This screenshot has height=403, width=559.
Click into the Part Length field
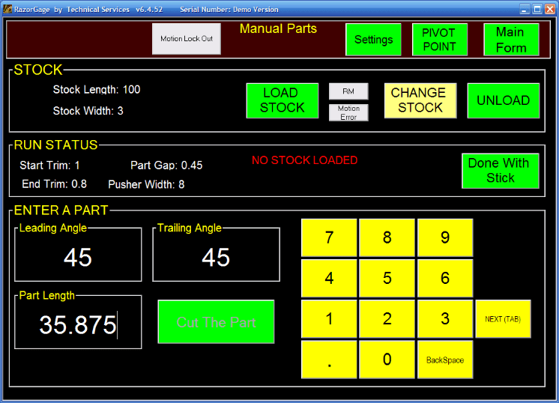click(x=78, y=324)
